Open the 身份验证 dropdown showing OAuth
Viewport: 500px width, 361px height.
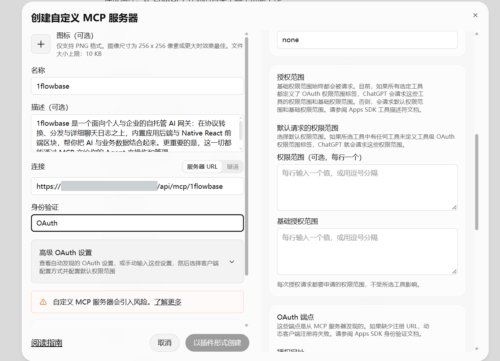[137, 223]
